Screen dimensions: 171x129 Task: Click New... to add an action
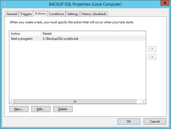tap(19, 109)
